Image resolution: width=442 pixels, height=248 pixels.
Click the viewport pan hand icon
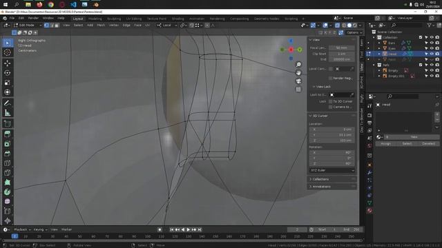point(298,73)
